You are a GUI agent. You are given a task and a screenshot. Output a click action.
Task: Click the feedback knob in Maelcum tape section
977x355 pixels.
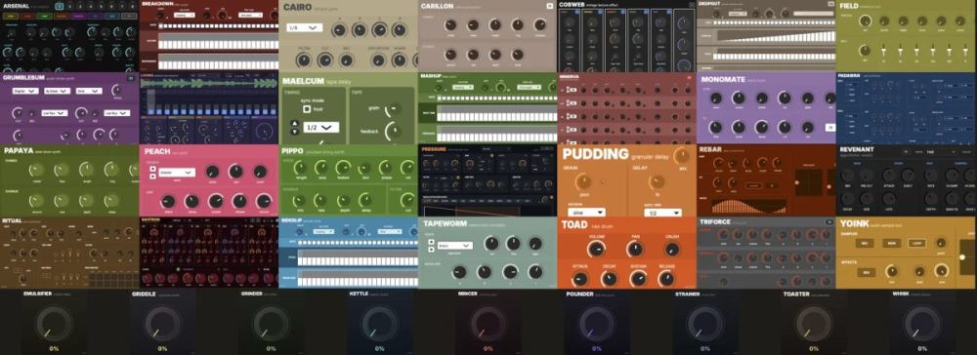393,131
